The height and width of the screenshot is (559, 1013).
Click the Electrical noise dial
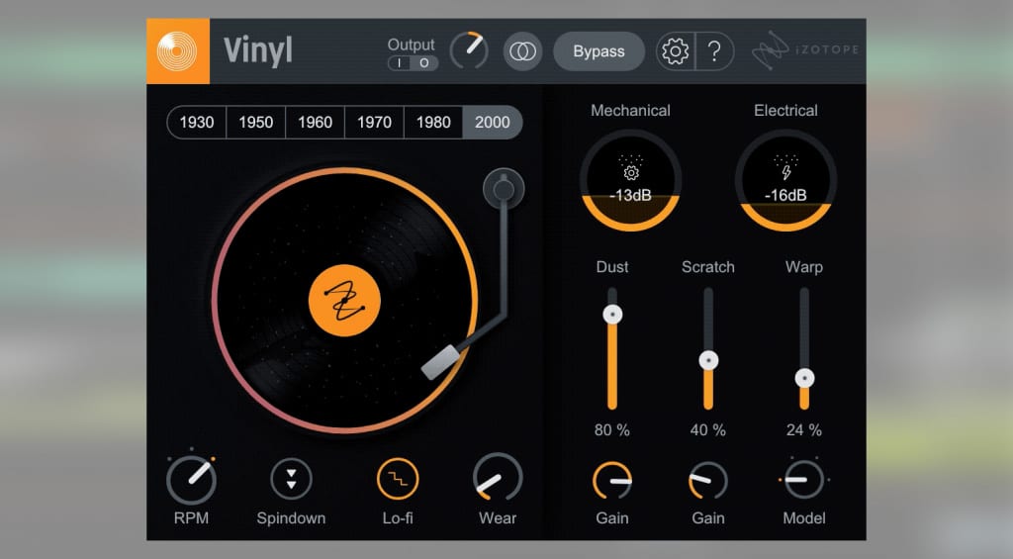click(785, 180)
